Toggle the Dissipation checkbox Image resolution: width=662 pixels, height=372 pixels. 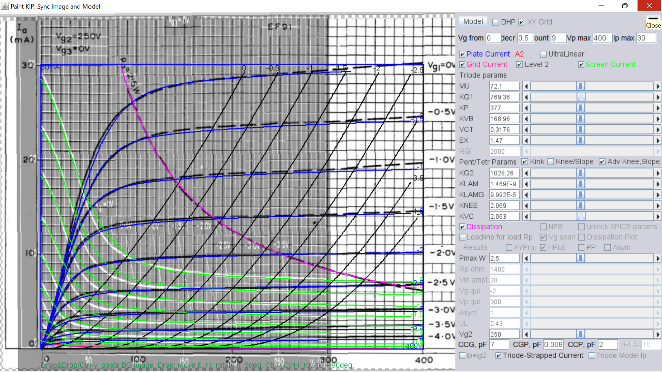462,227
